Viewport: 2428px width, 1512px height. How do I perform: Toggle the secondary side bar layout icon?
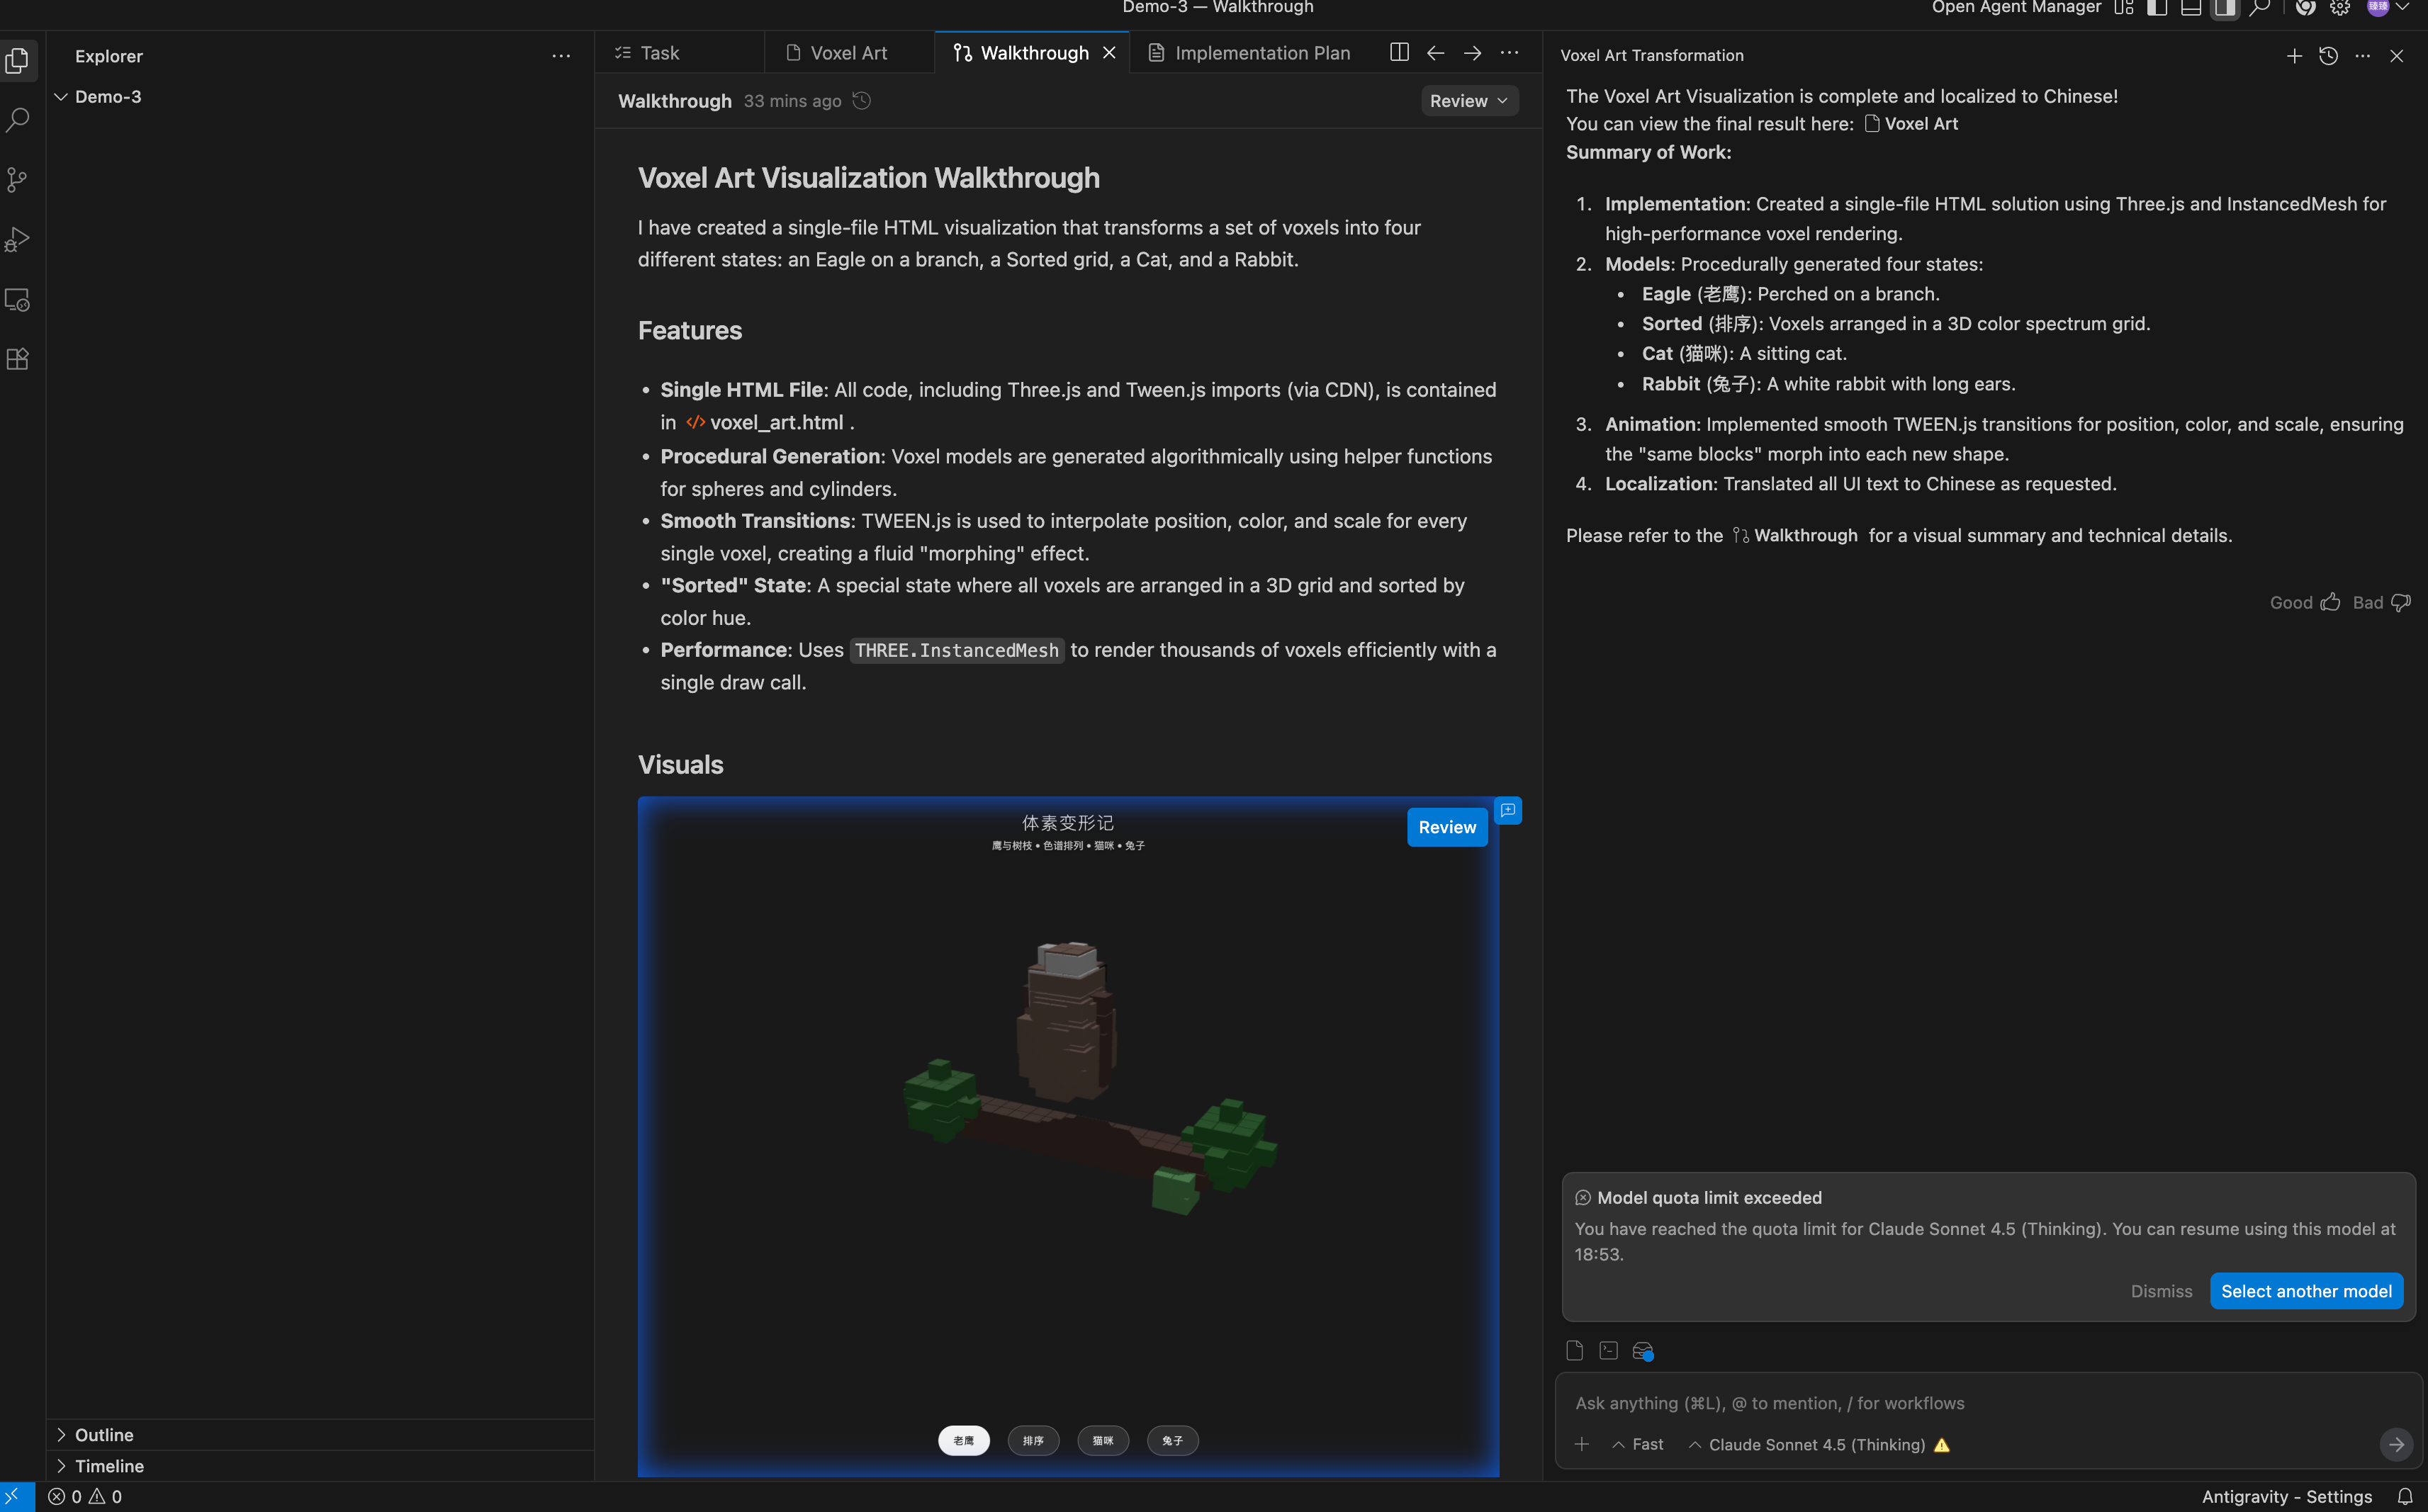pos(2224,8)
